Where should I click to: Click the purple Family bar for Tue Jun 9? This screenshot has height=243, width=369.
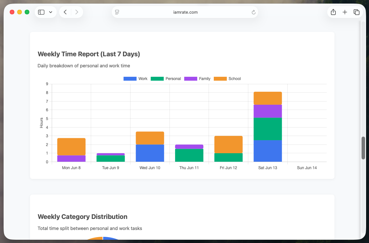pos(111,154)
